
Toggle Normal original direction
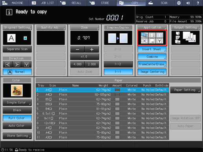17,72
